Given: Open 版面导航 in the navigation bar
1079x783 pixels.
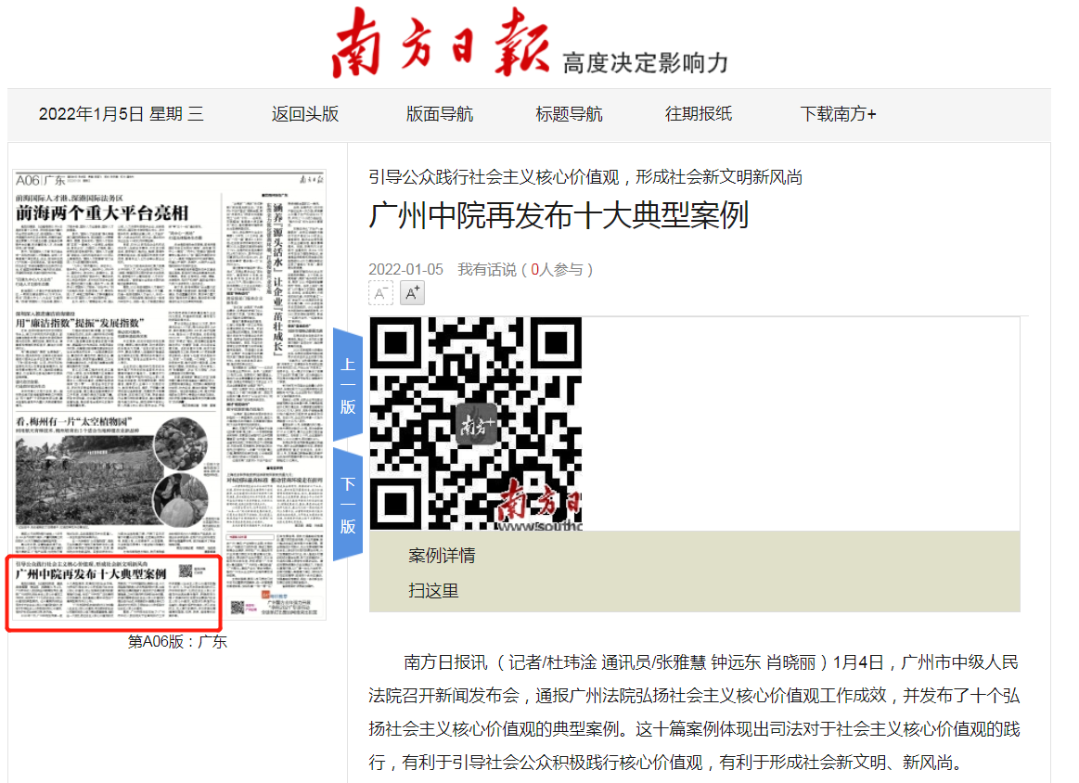Looking at the screenshot, I should coord(440,114).
